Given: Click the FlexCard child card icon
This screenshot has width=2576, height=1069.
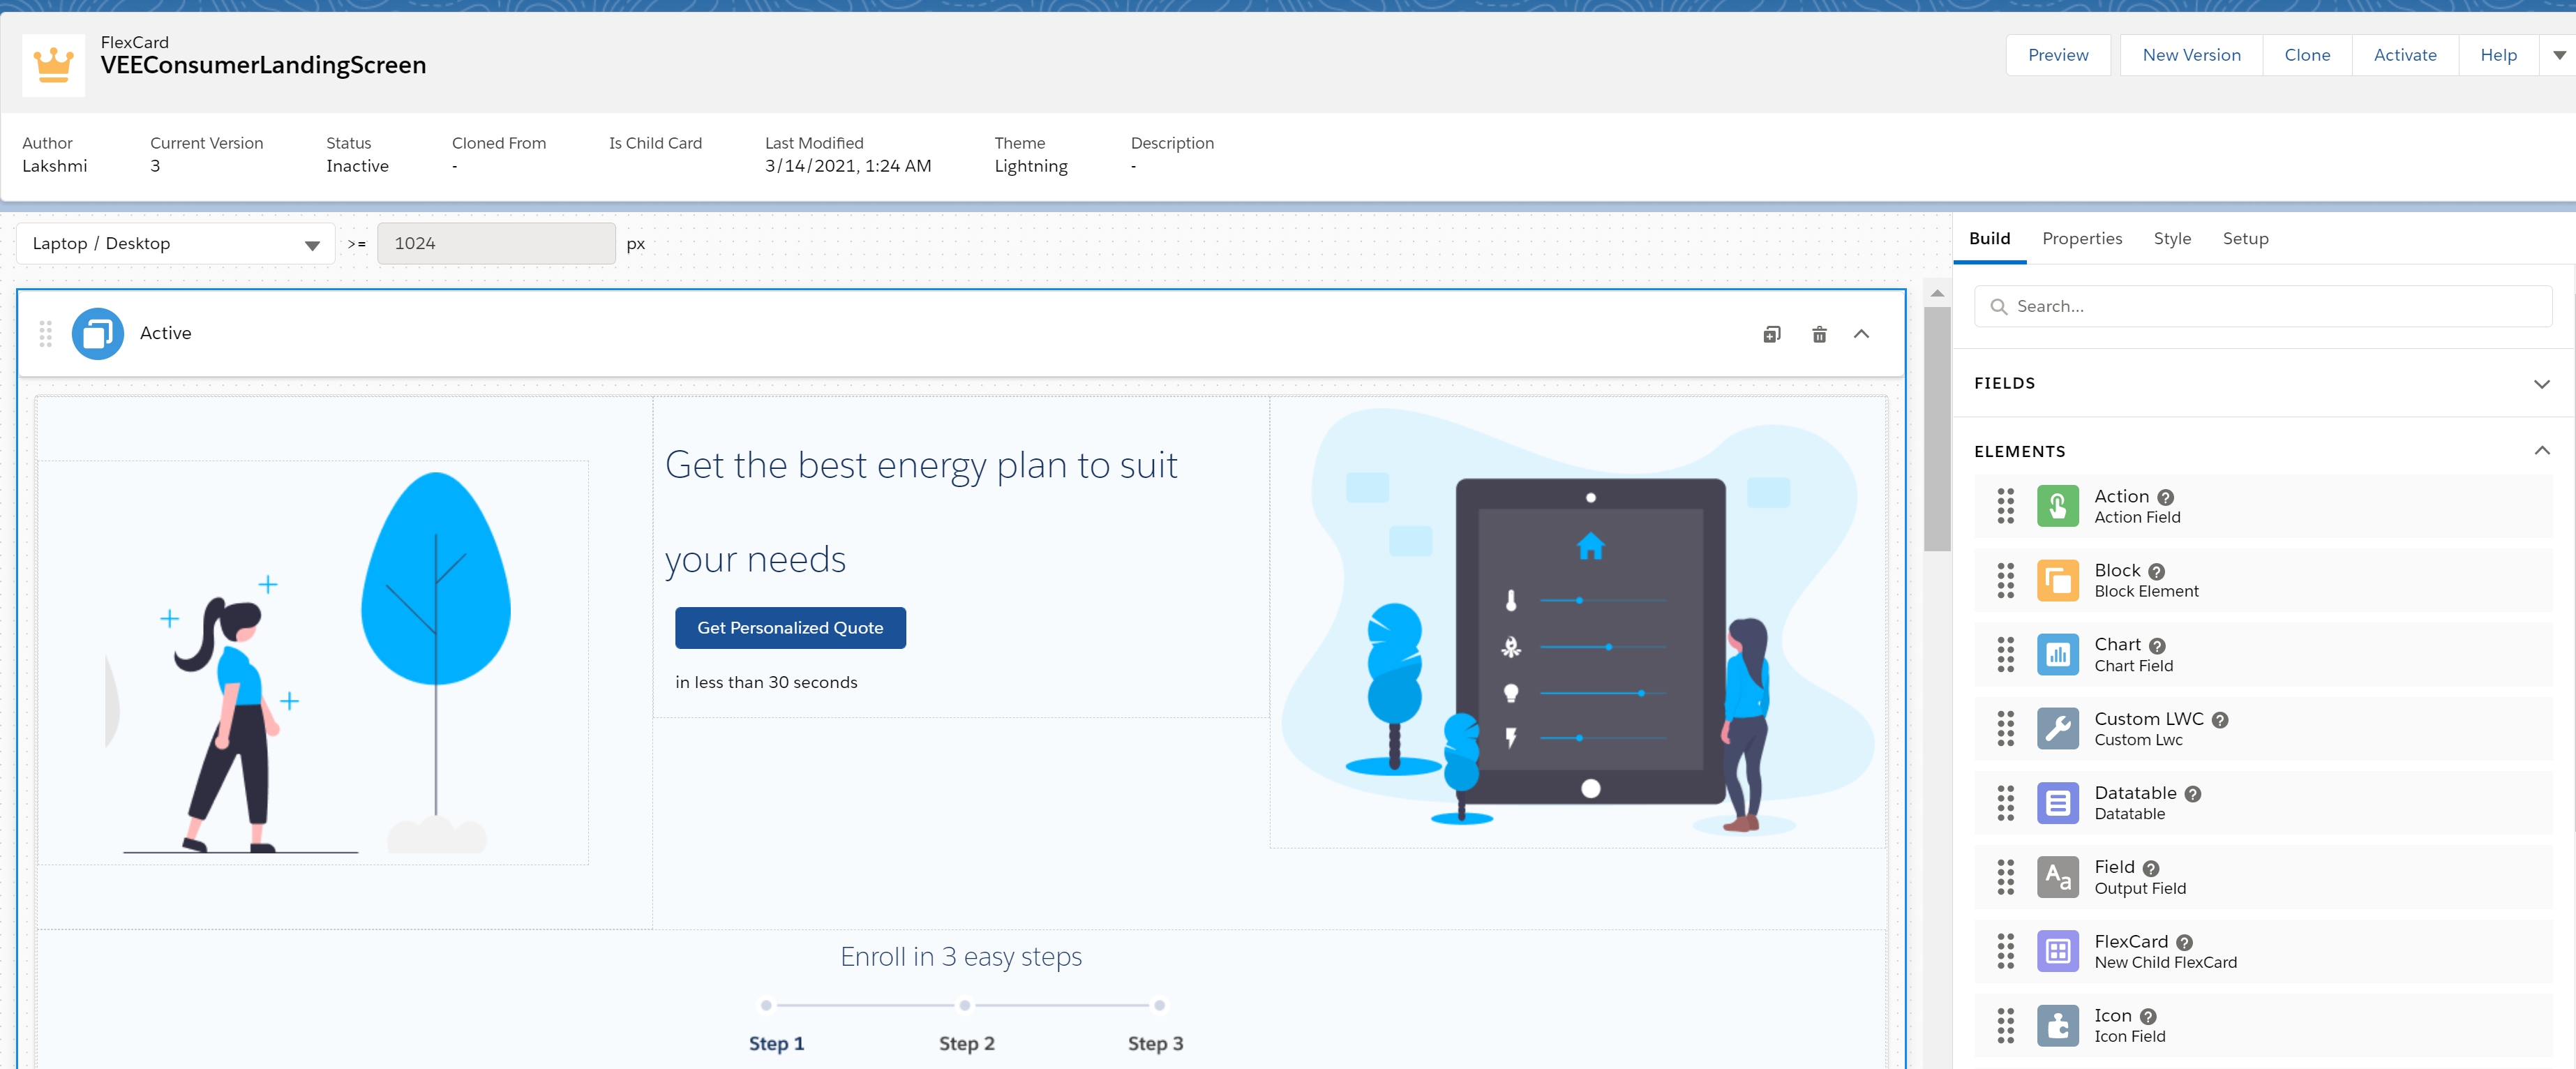Looking at the screenshot, I should pos(2057,952).
